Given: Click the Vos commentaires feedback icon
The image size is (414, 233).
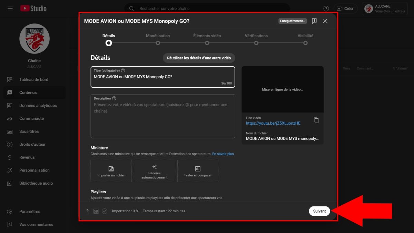Looking at the screenshot, I should 10,224.
